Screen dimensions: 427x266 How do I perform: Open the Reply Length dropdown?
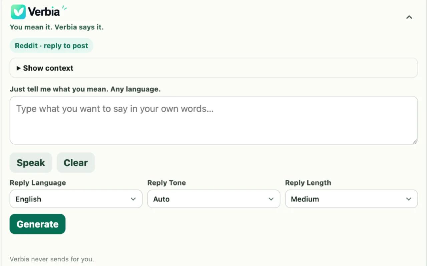point(351,199)
